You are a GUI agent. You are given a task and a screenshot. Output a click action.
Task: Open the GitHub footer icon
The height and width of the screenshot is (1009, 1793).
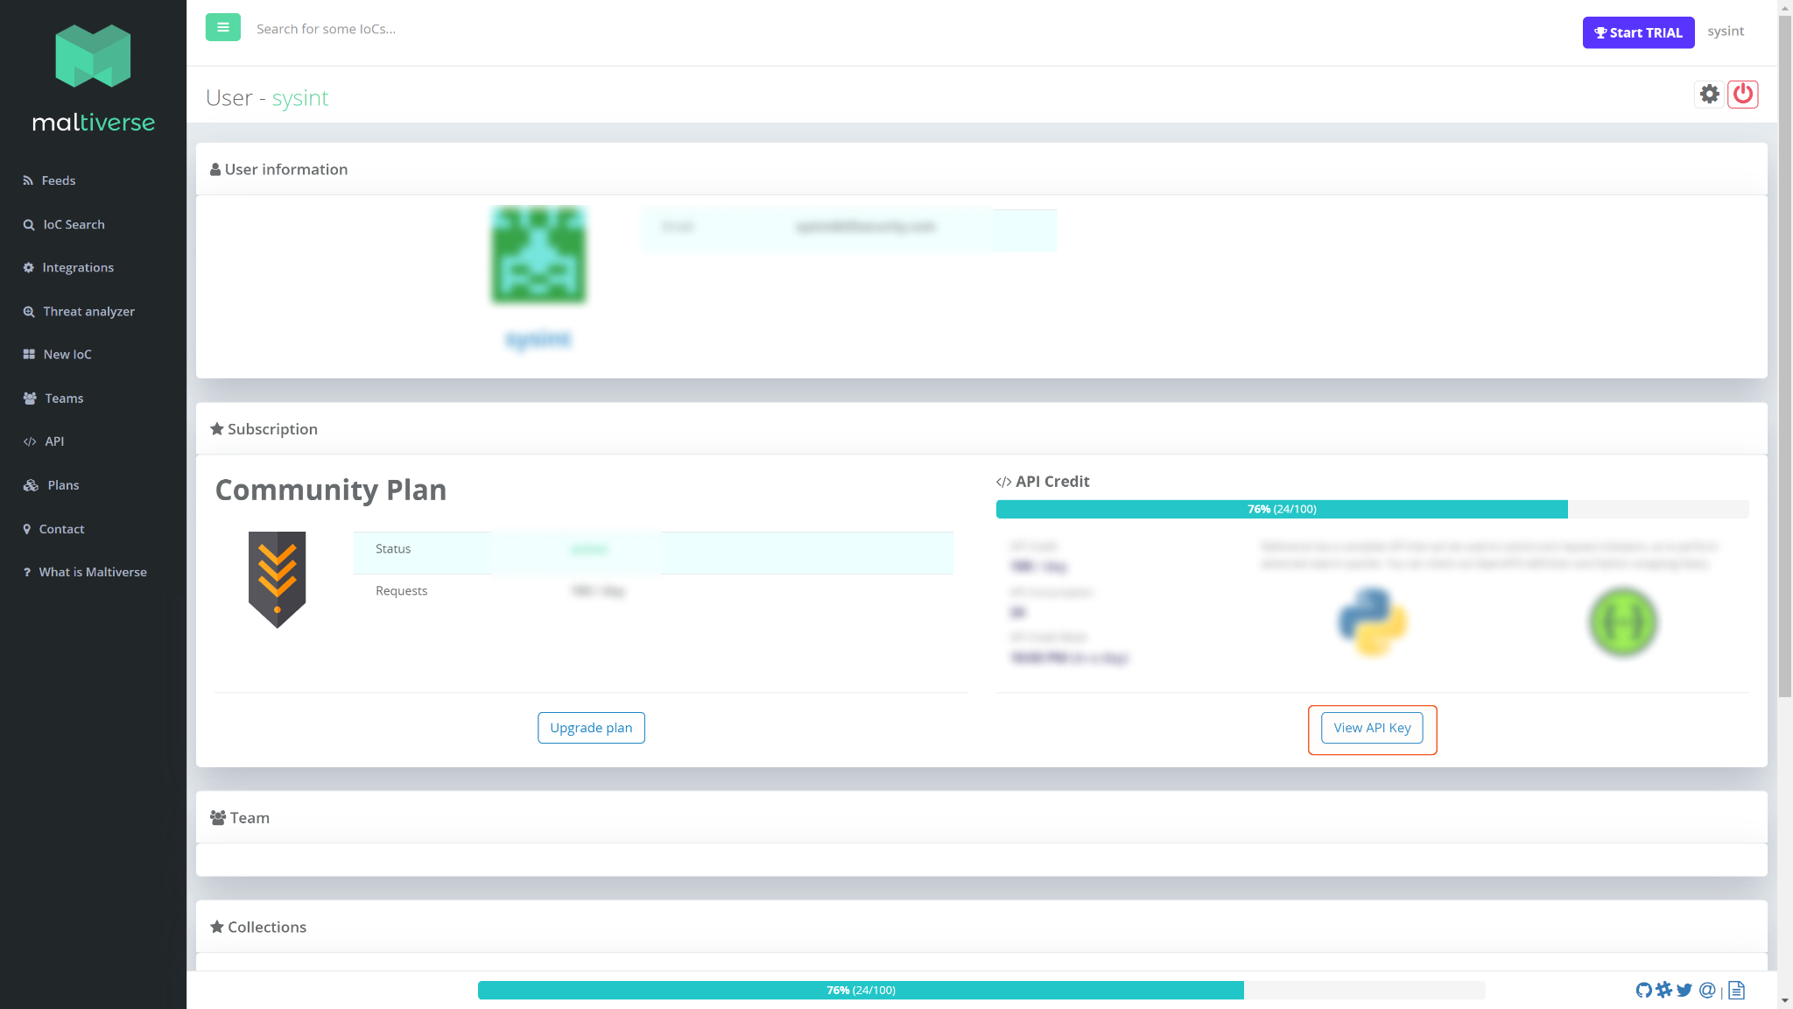(1643, 990)
